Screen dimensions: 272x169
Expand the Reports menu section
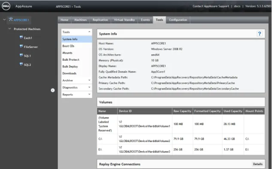[x=89, y=95]
